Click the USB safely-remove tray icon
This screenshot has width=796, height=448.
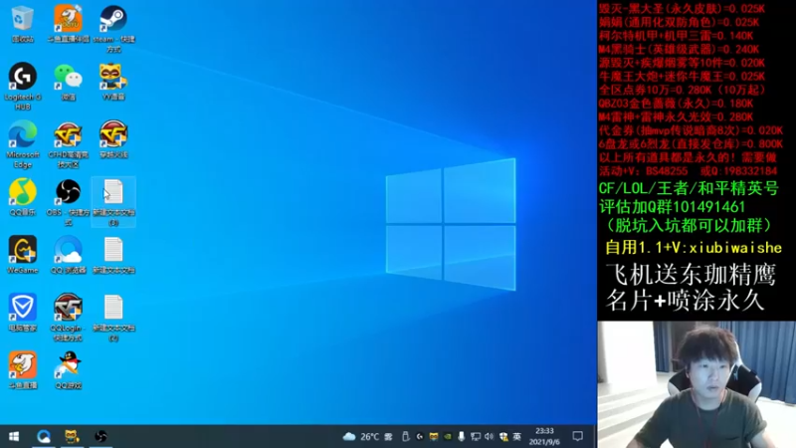pyautogui.click(x=405, y=436)
